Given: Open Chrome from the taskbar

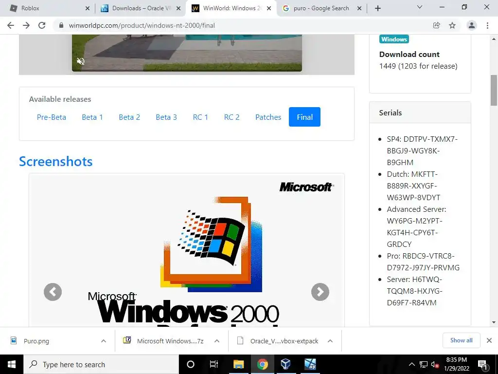Looking at the screenshot, I should [262, 364].
